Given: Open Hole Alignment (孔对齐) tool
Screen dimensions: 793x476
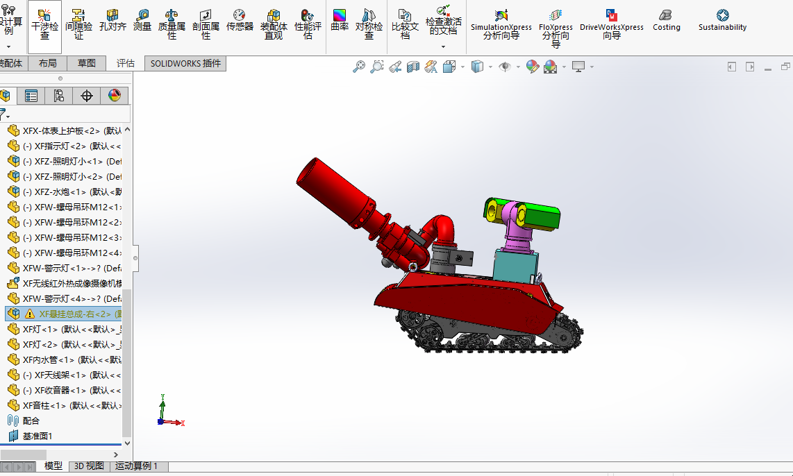Looking at the screenshot, I should point(112,22).
